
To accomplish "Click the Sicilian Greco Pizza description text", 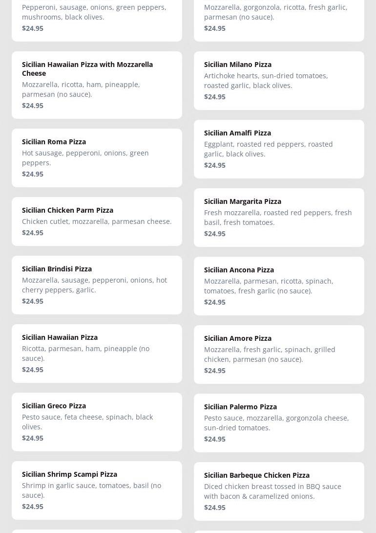I will coord(87,422).
